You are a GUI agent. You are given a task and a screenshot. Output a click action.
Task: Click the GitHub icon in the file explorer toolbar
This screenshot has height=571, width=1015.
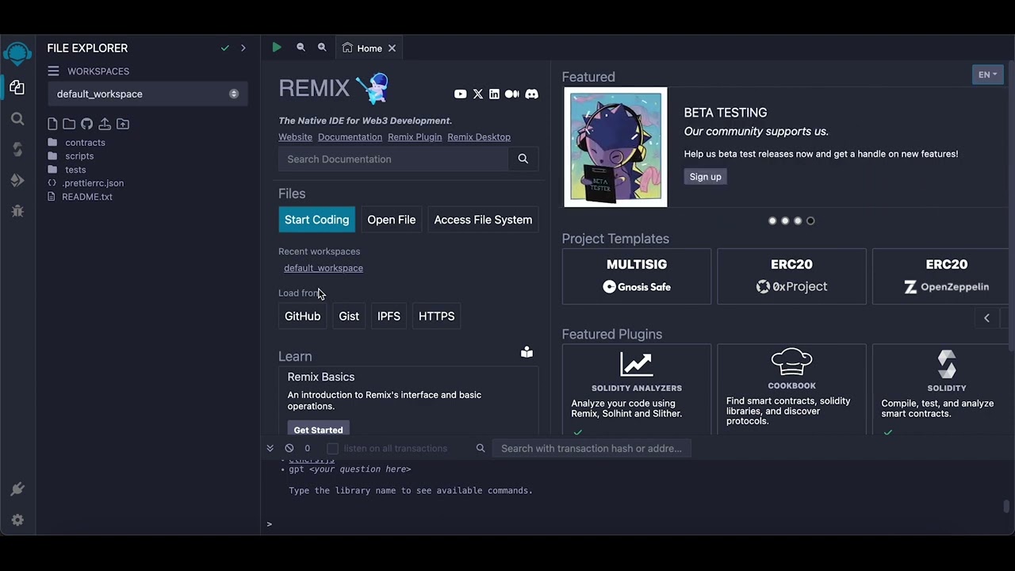click(86, 124)
